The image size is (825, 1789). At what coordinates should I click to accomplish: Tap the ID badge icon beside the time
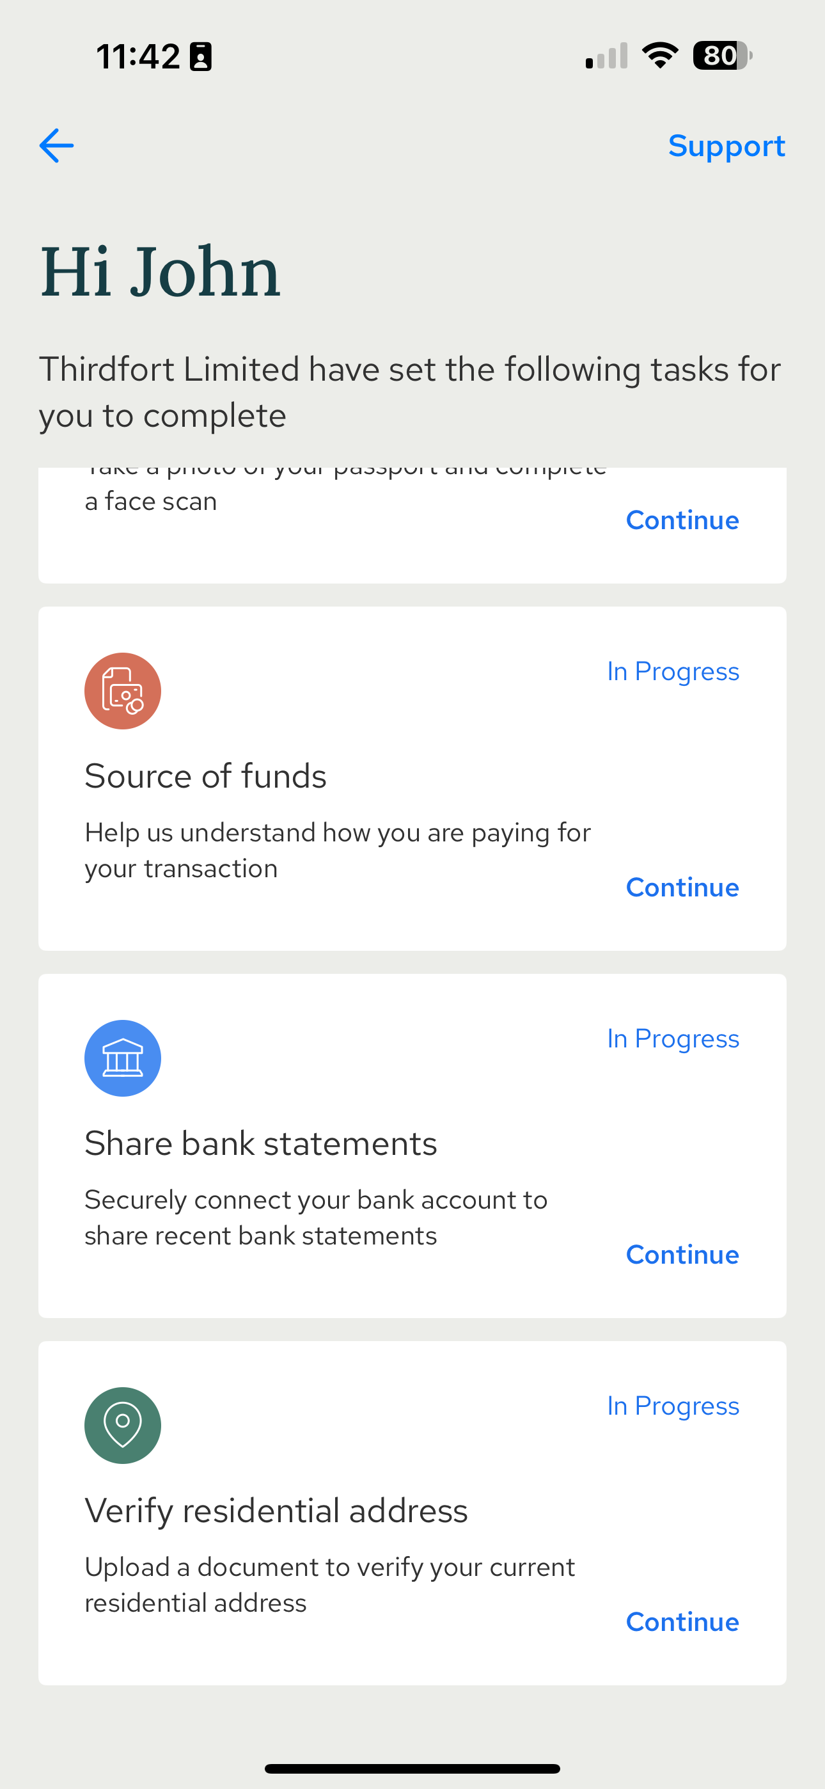[201, 57]
